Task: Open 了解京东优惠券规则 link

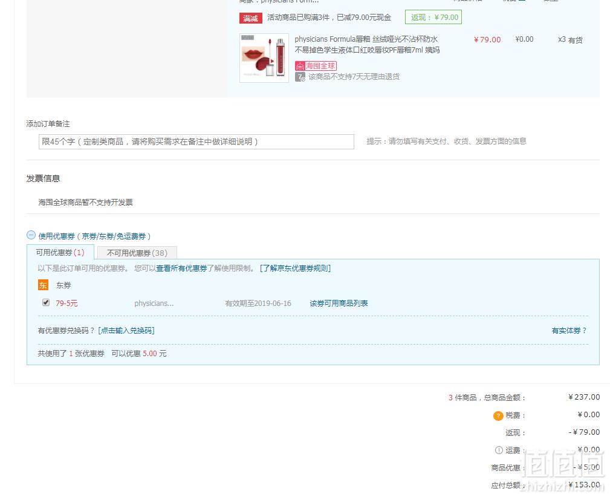Action: (x=295, y=268)
